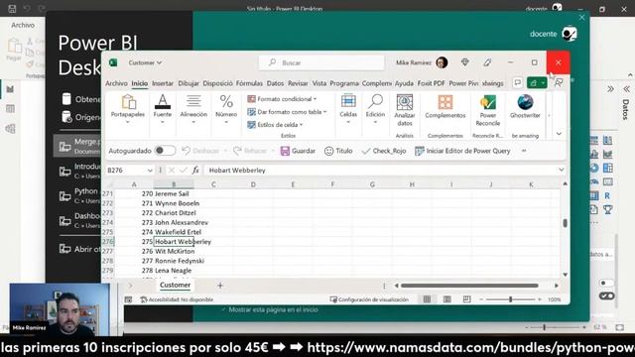635x357 pixels.
Task: Click the green share button
Action: click(537, 83)
